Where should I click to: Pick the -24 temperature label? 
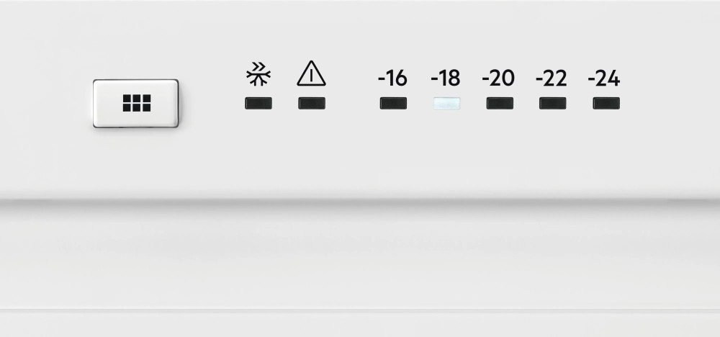pyautogui.click(x=604, y=78)
